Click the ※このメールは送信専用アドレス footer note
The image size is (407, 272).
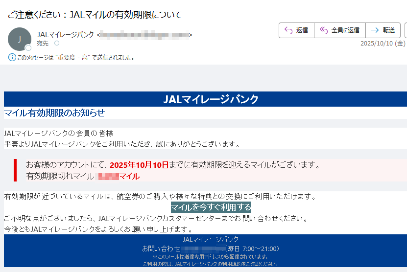point(211,257)
